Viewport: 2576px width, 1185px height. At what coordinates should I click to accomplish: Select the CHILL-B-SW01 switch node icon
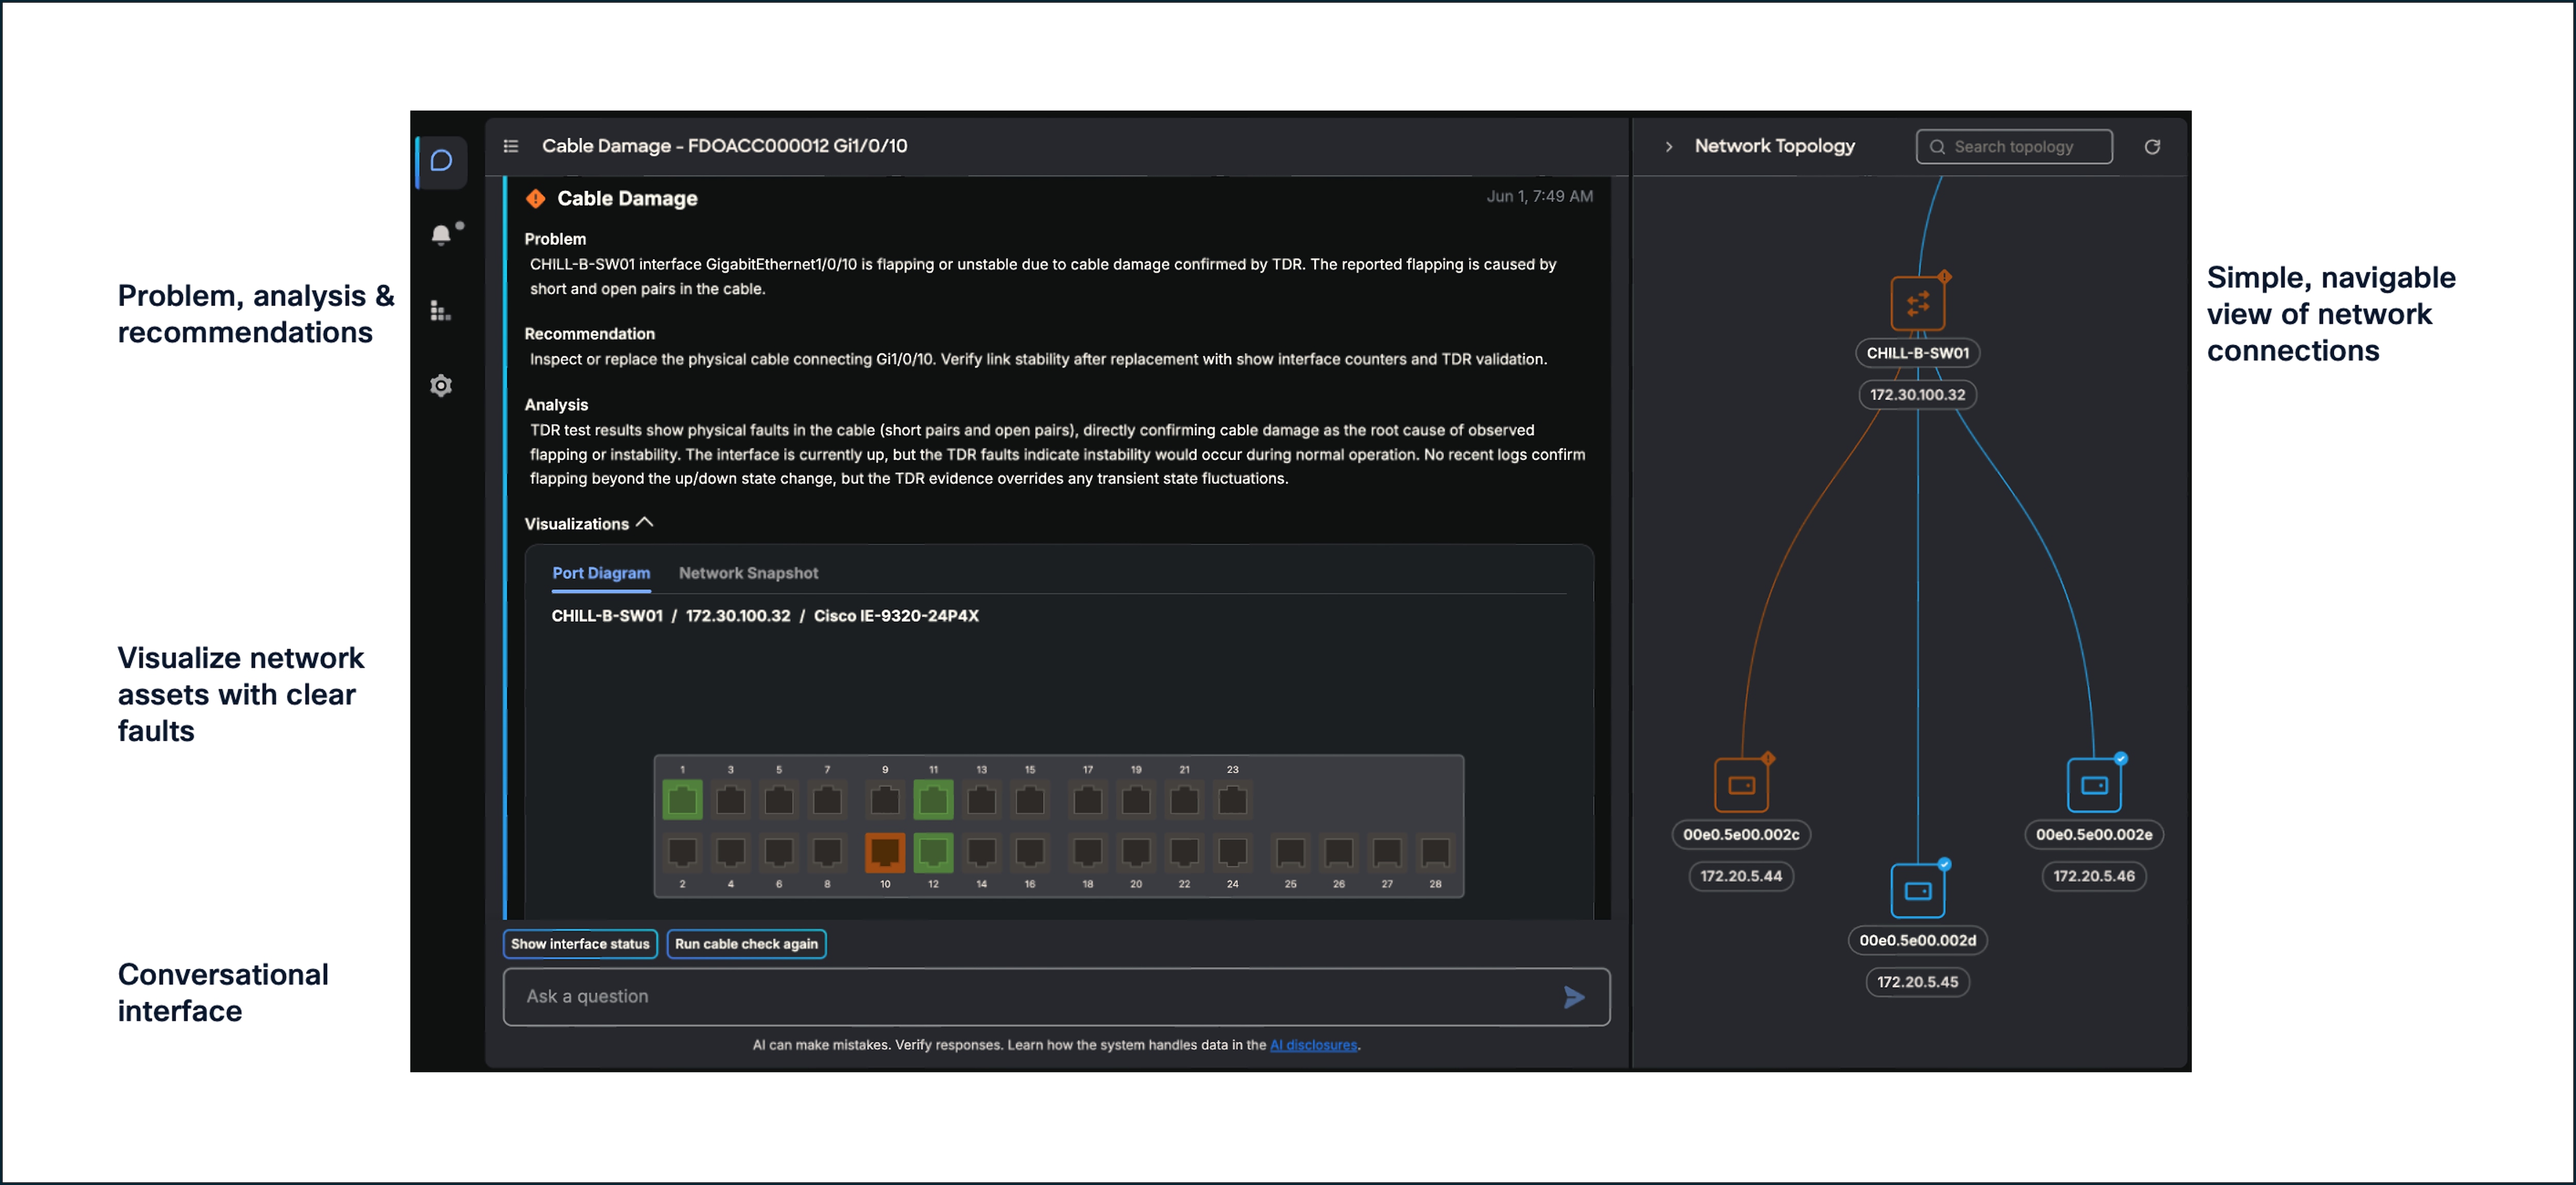1917,303
